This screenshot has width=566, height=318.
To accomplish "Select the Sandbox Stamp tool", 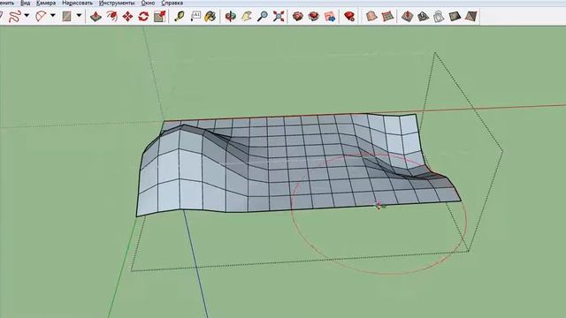I will pos(423,16).
